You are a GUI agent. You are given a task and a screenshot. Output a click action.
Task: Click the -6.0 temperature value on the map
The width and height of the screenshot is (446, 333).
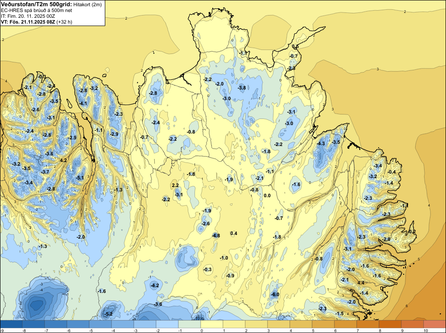coord(275,294)
